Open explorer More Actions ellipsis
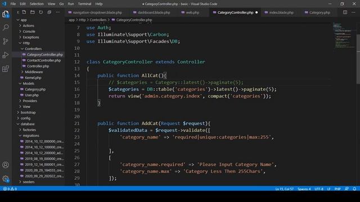 (x=57, y=12)
